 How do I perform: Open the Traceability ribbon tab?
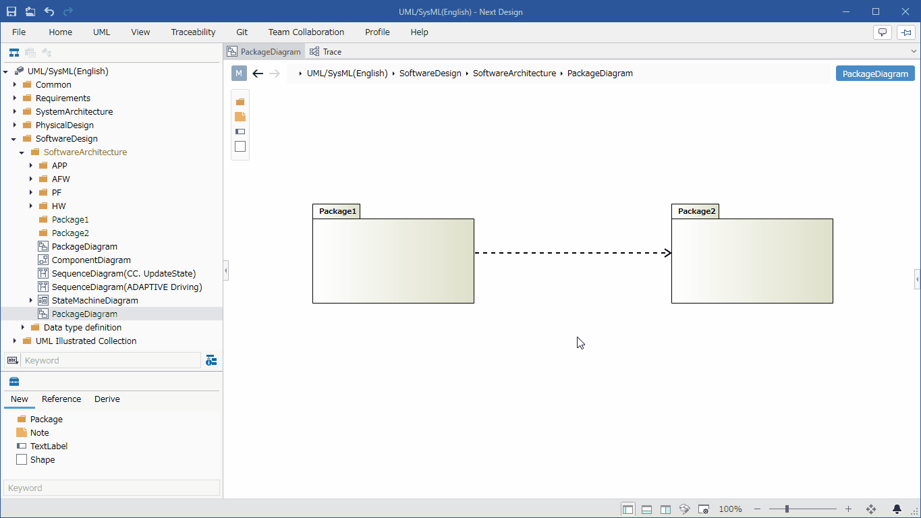[x=194, y=32]
